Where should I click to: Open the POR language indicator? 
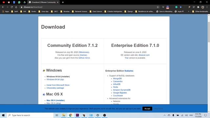(x=191, y=115)
